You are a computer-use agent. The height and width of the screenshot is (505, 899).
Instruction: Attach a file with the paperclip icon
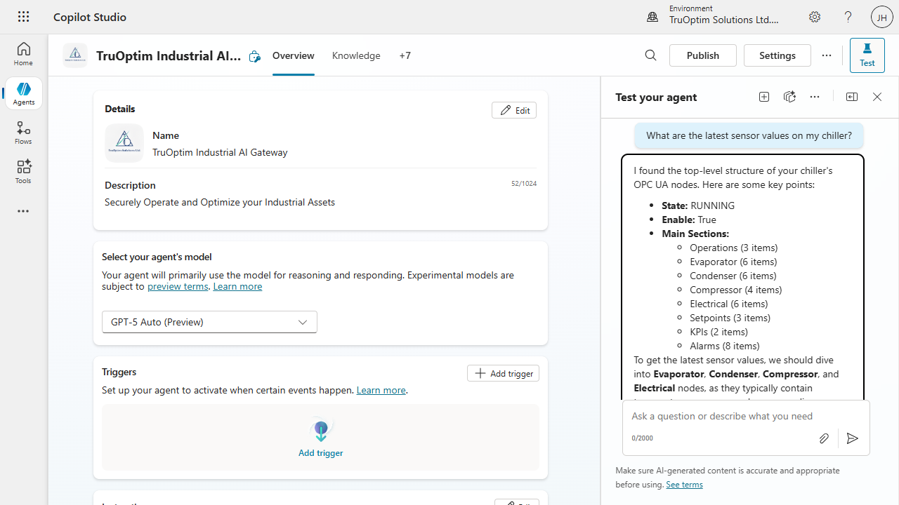pos(824,438)
